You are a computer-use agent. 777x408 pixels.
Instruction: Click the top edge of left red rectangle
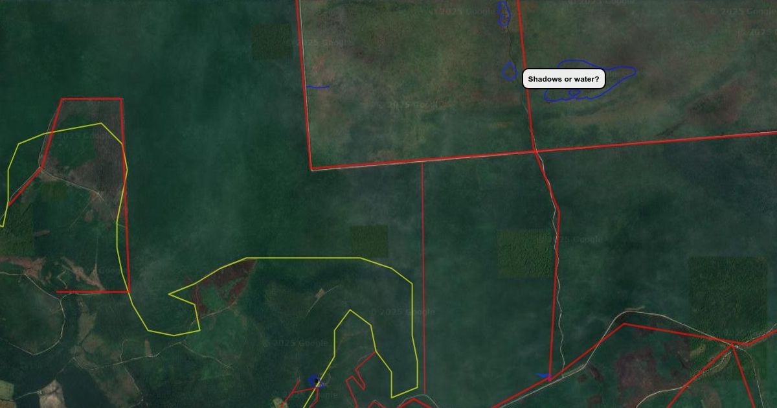91,99
